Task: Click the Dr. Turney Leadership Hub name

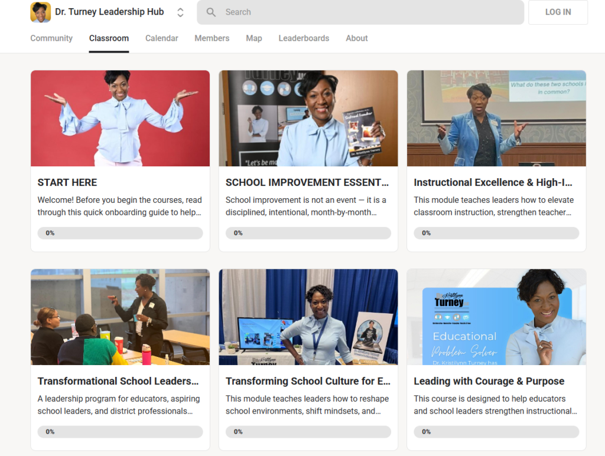Action: pos(109,12)
